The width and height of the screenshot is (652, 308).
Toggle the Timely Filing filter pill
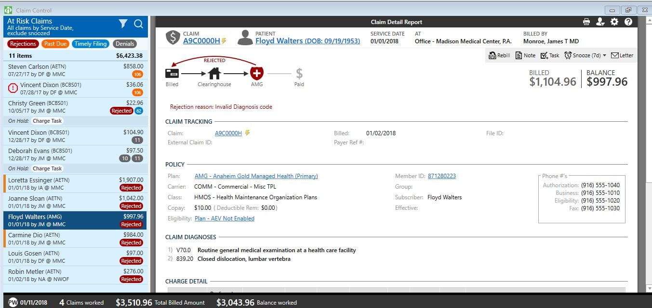coord(91,44)
